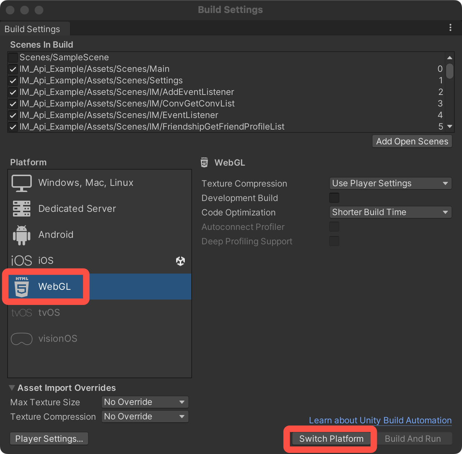The width and height of the screenshot is (462, 454).
Task: Enable the Scenes/SampleScene checkbox
Action: coord(13,58)
